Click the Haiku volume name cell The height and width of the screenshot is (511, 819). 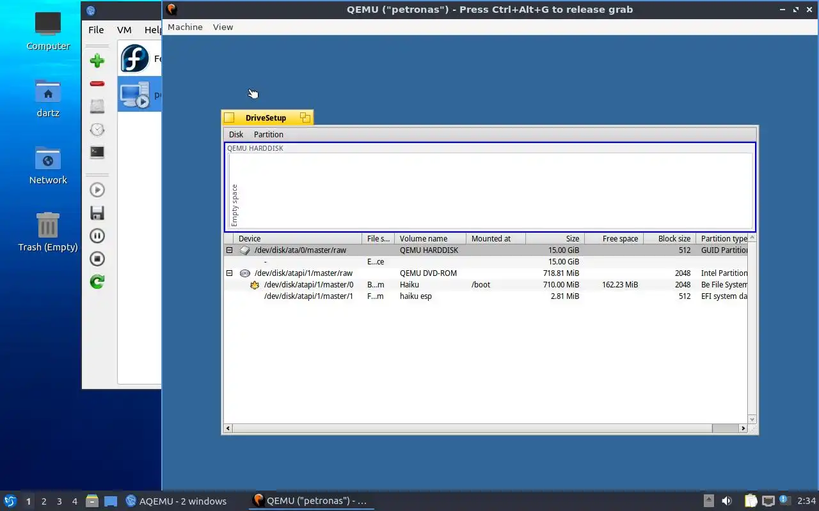pos(409,285)
